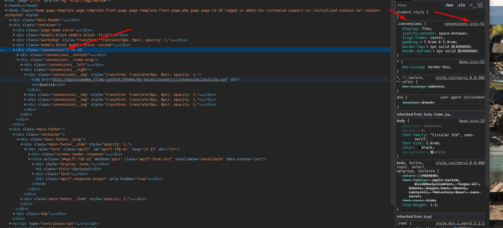Expand the margin shorthand in body rule

[419, 130]
